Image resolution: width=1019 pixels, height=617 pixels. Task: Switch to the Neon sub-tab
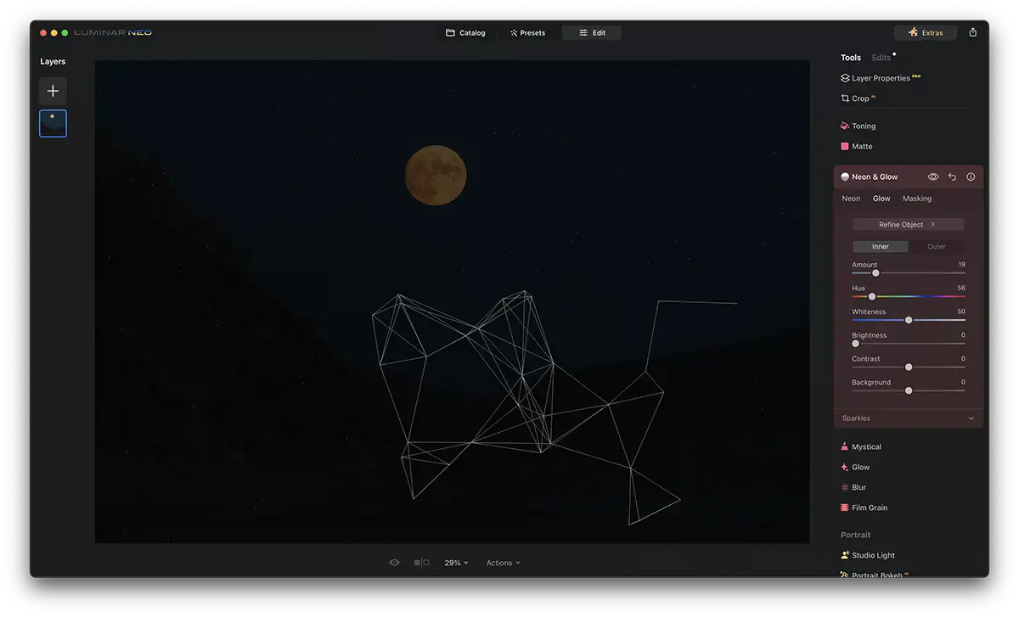(851, 199)
